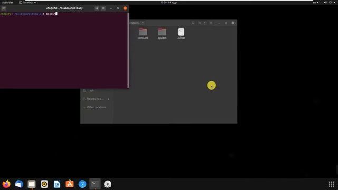Open the power system menu icon

click(x=331, y=2)
